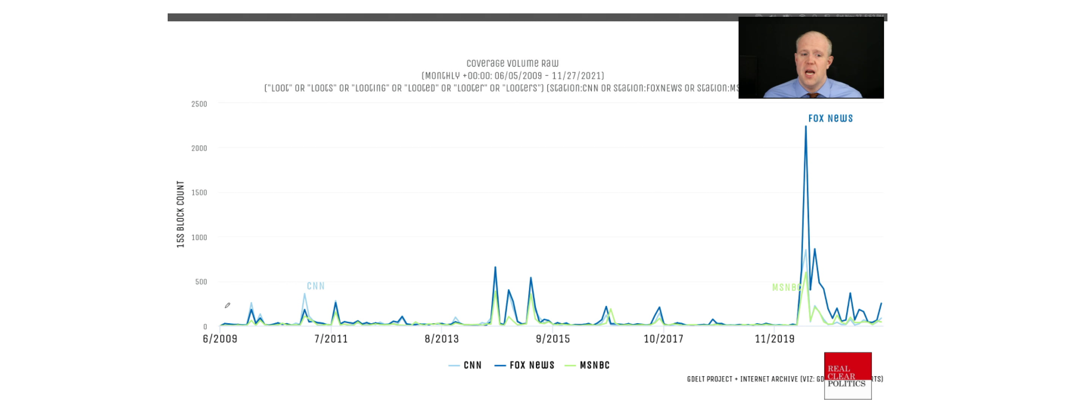This screenshot has height=413, width=1073.
Task: Click the green MSNBC label on chart
Action: coord(787,287)
